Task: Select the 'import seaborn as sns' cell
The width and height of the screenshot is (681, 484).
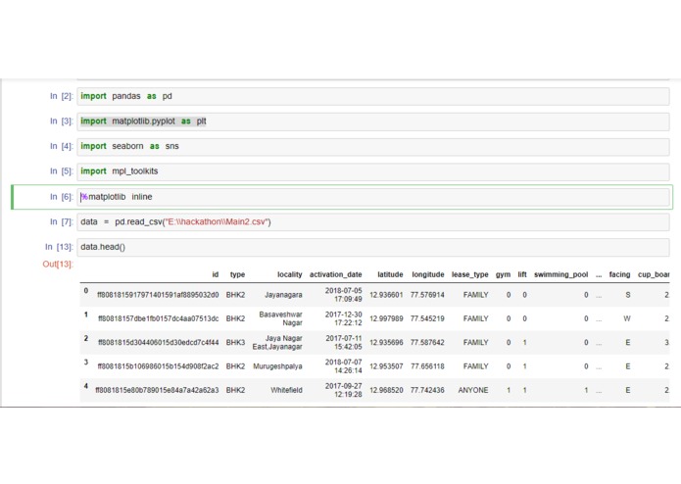Action: [x=373, y=146]
